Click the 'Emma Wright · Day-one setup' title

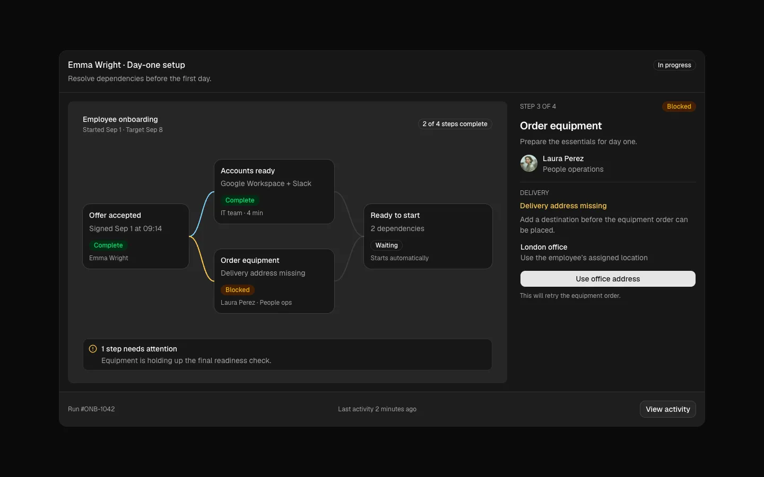coord(126,65)
